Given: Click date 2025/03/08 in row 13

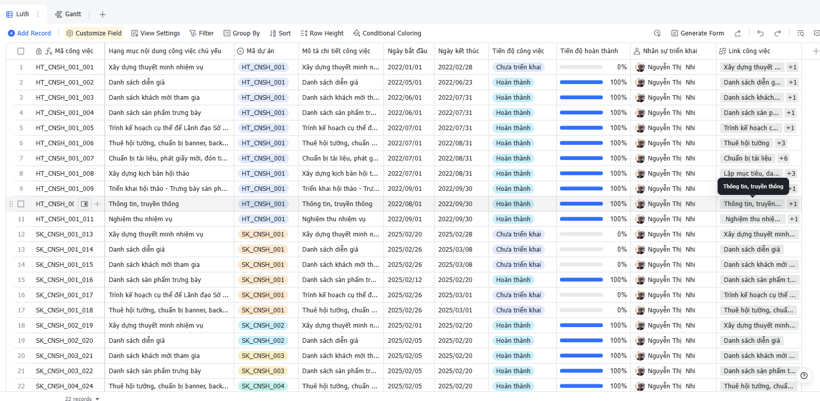Looking at the screenshot, I should point(455,249).
